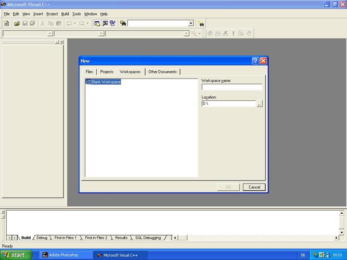Image resolution: width=347 pixels, height=260 pixels.
Task: Click the Cut scissors icon
Action: click(x=43, y=23)
